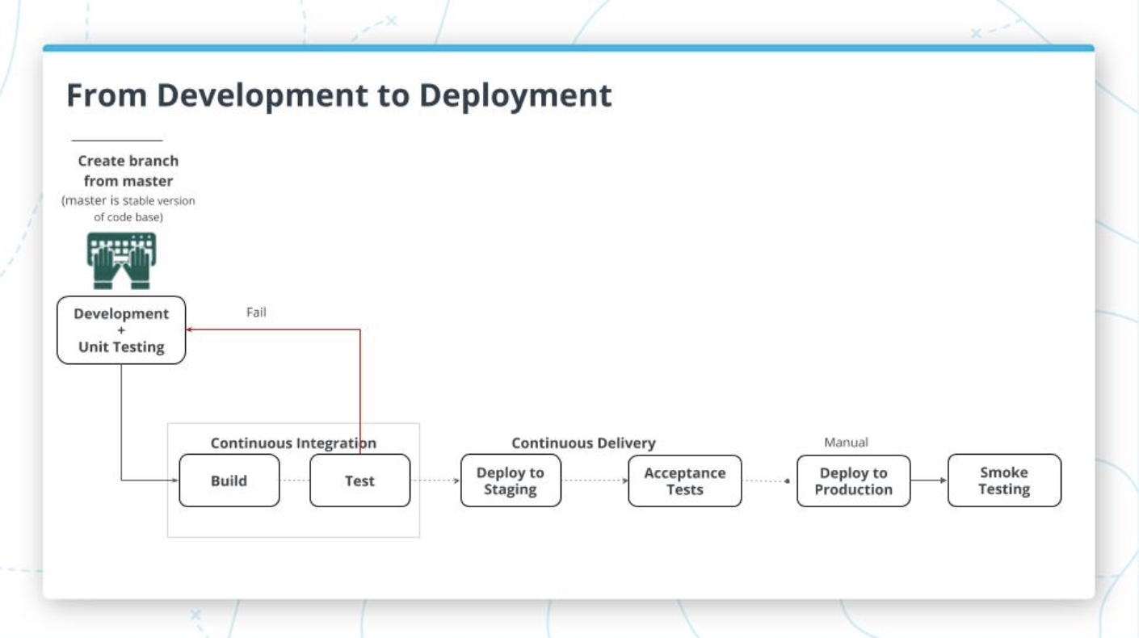The image size is (1139, 638).
Task: Click the keyboard with hands icon
Action: pyautogui.click(x=121, y=260)
